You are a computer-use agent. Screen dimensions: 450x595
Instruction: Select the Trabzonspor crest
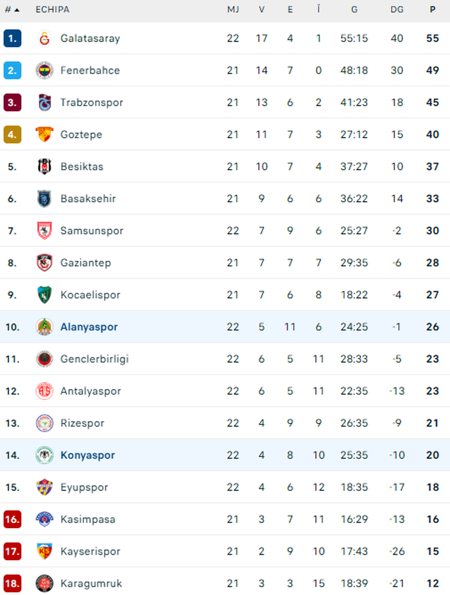point(45,102)
